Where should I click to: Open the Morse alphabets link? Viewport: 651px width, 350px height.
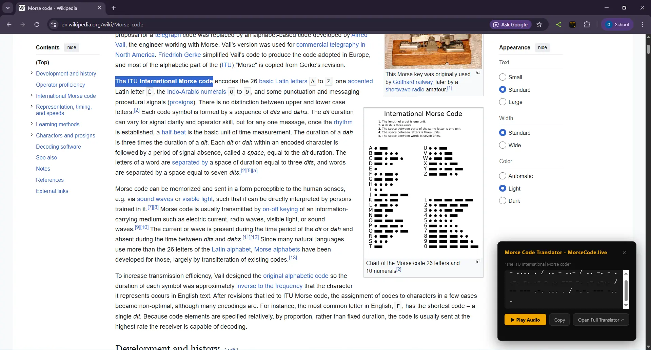[x=277, y=249]
